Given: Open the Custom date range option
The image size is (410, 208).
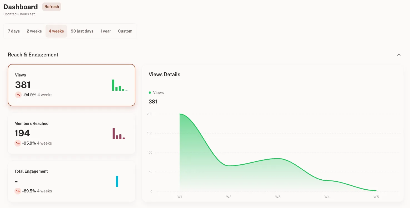Looking at the screenshot, I should [125, 31].
